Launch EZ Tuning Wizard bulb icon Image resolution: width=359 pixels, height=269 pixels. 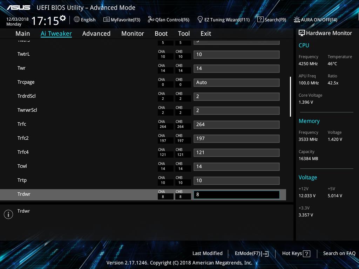click(x=200, y=20)
